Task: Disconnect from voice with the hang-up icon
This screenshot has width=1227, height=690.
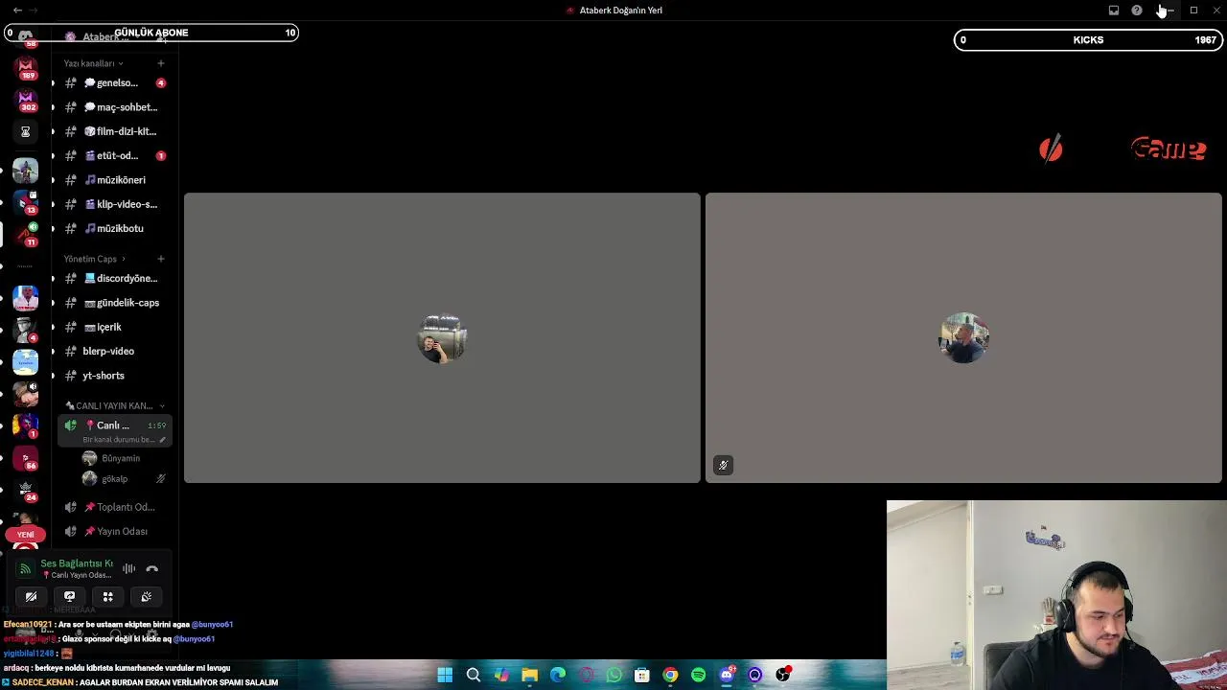Action: [151, 568]
